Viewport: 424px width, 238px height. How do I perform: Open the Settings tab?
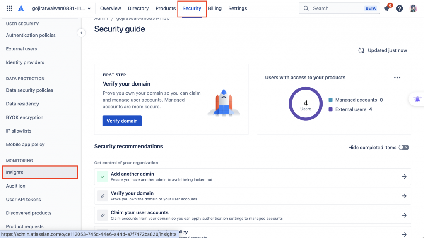pos(237,8)
